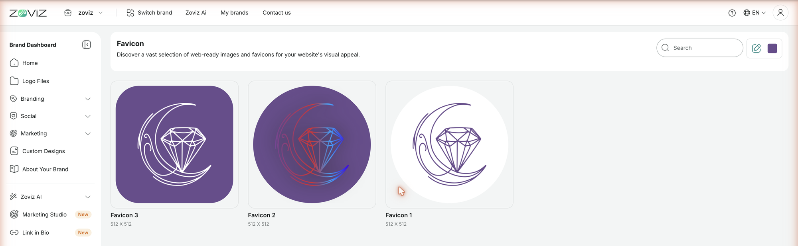Expand the Zoviz AI section chevron
Viewport: 798px width, 246px height.
click(88, 197)
